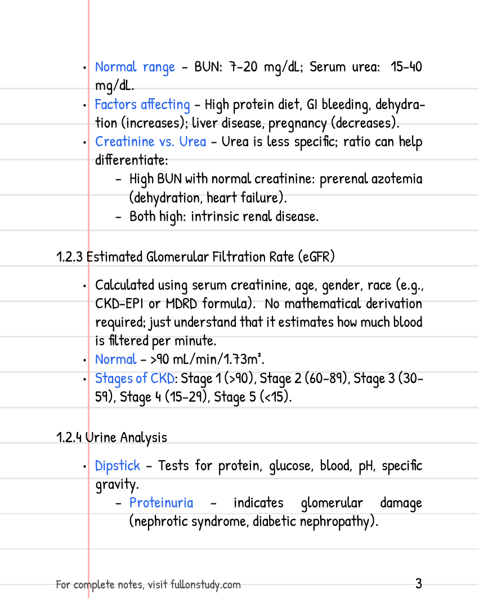Click the 'Normal' term before >90 mL/min
This screenshot has height=598, width=479.
click(x=115, y=359)
